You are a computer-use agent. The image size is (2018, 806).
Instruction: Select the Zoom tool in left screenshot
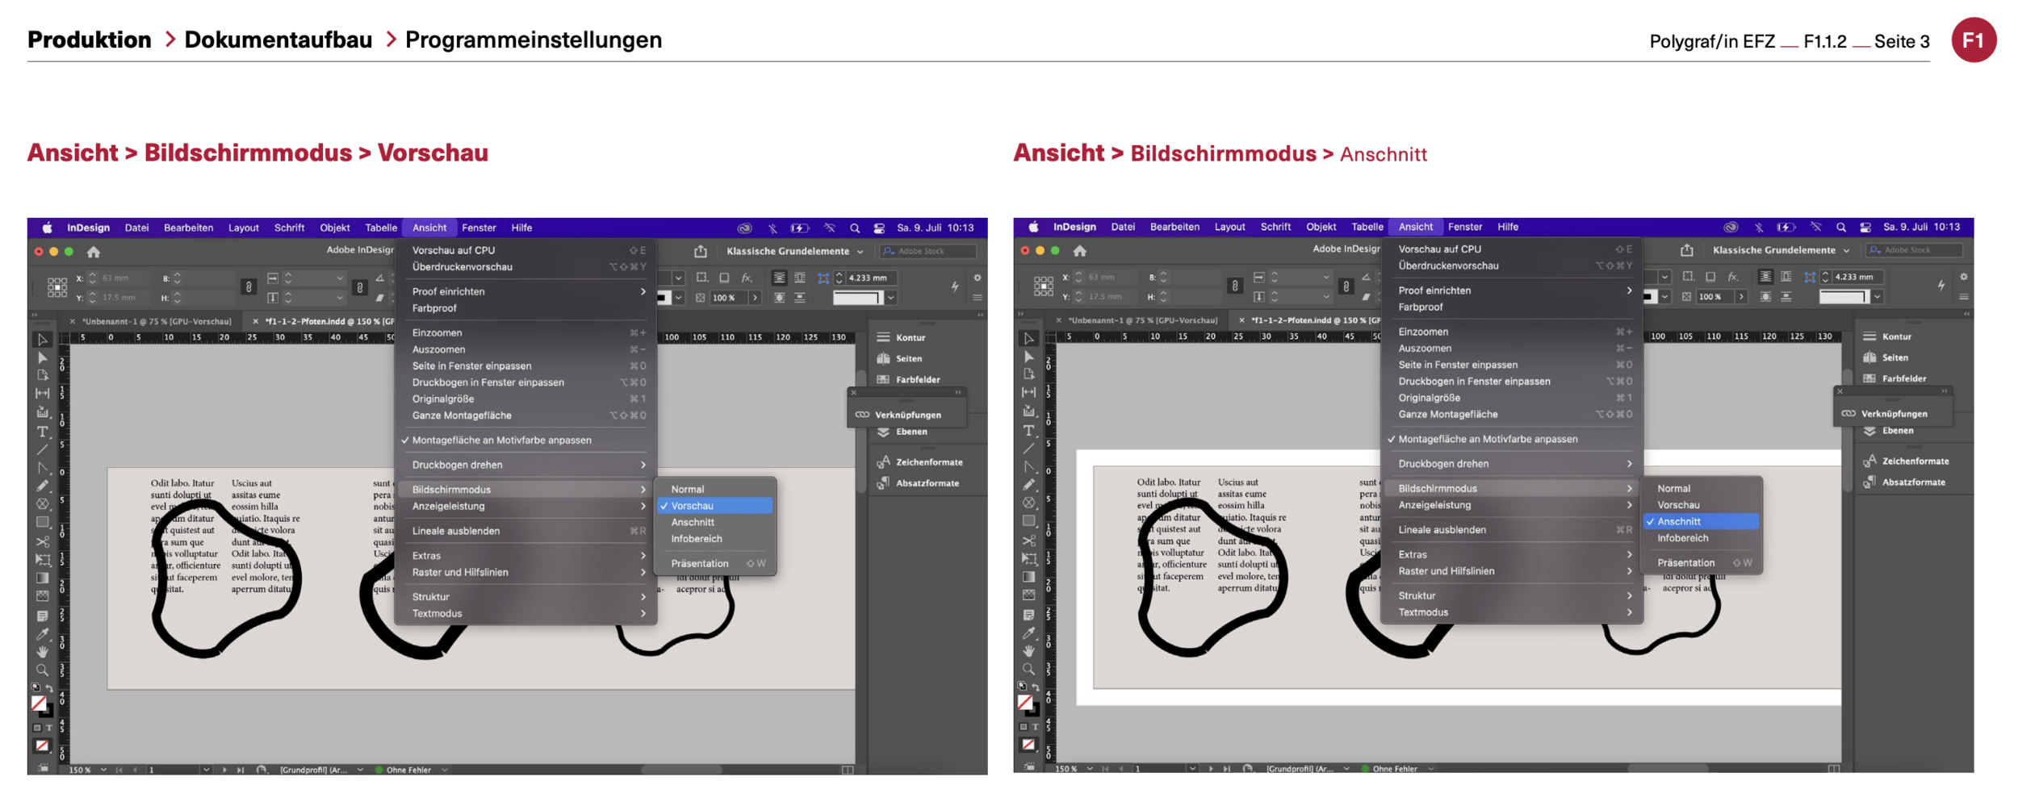42,670
